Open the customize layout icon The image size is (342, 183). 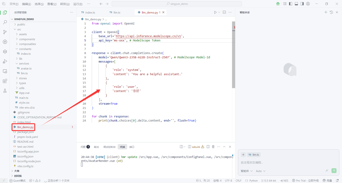[x=285, y=4]
